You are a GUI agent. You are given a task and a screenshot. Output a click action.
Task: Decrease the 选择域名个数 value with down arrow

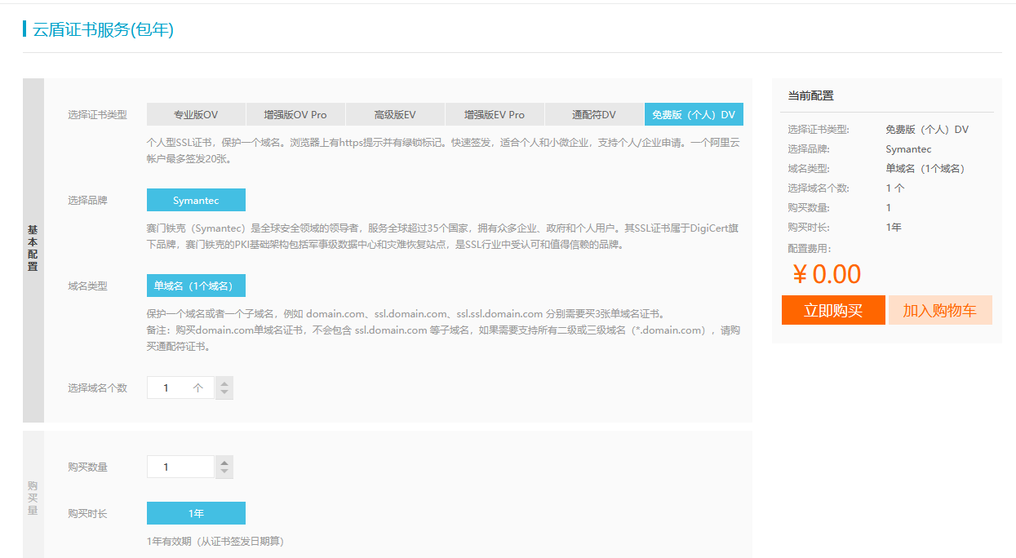pos(224,393)
